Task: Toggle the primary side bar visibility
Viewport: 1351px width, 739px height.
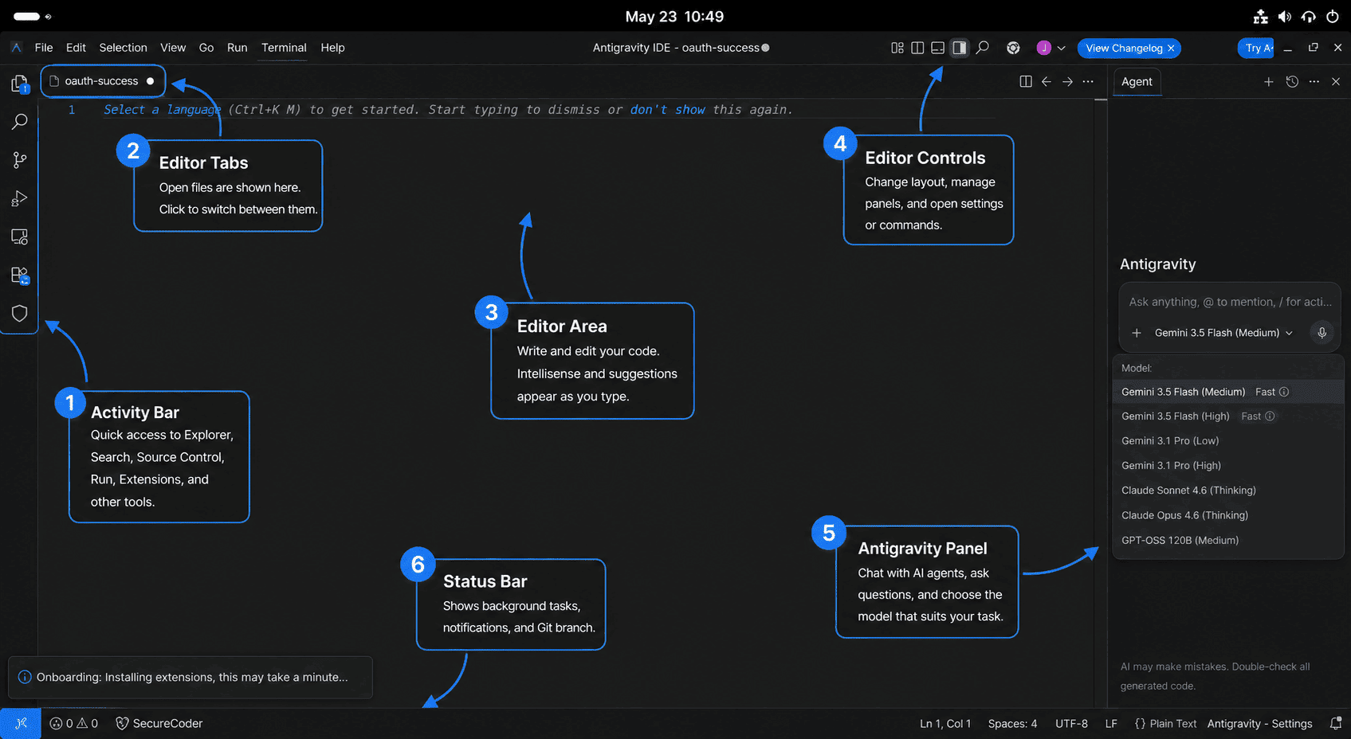Action: (x=917, y=48)
